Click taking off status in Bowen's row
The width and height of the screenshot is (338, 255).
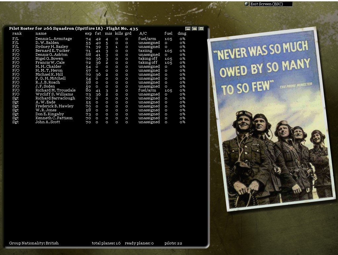(x=148, y=58)
